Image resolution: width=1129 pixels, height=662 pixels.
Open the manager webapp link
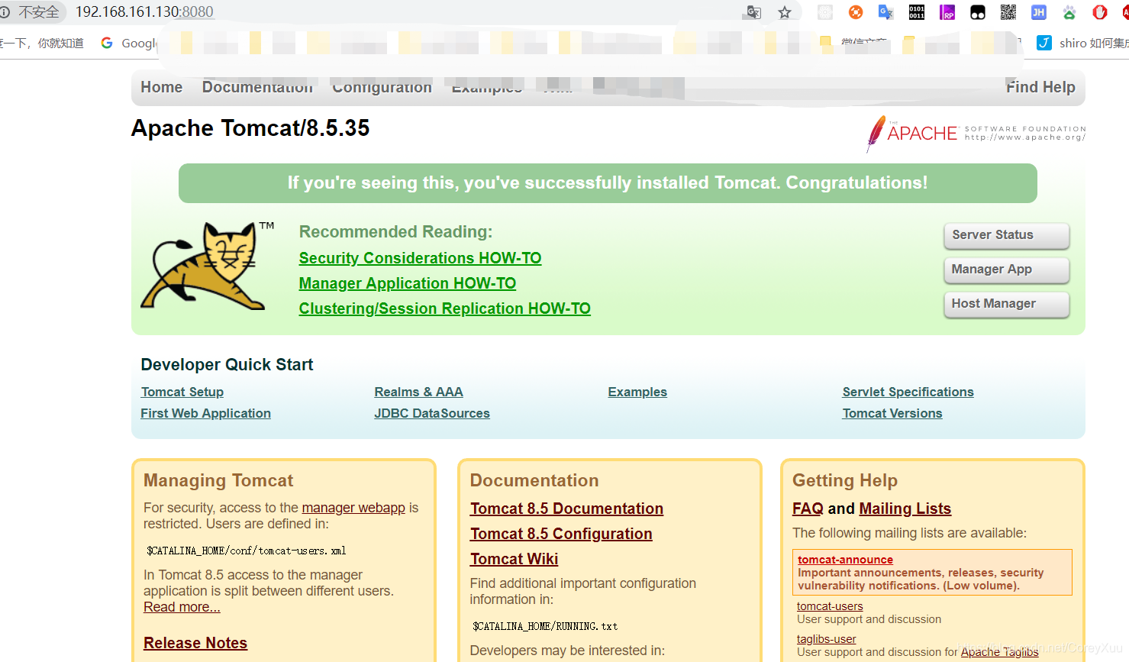tap(353, 508)
